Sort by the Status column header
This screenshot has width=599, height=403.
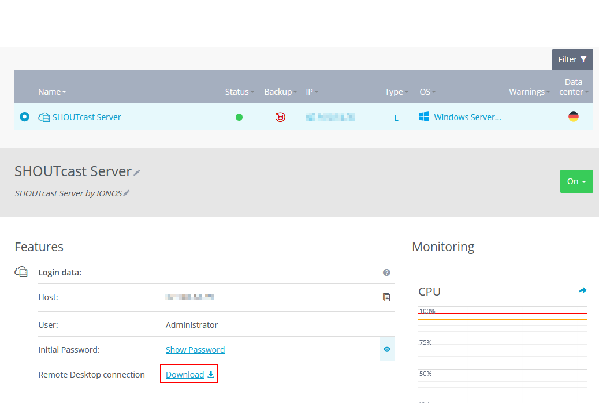click(240, 92)
